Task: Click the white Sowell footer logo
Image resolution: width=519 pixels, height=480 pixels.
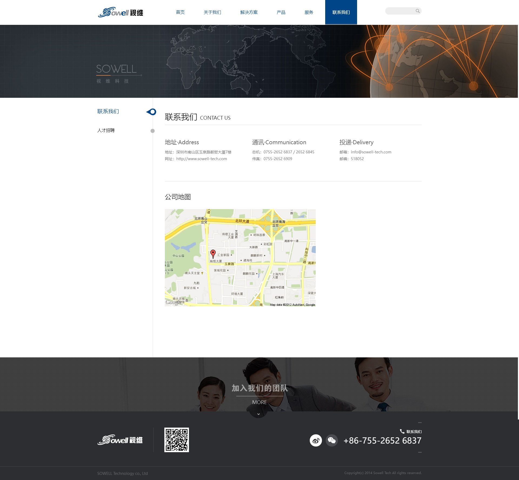Action: tap(120, 440)
